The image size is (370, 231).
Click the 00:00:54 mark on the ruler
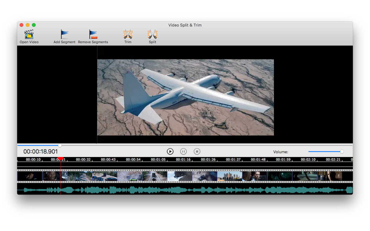tap(133, 159)
